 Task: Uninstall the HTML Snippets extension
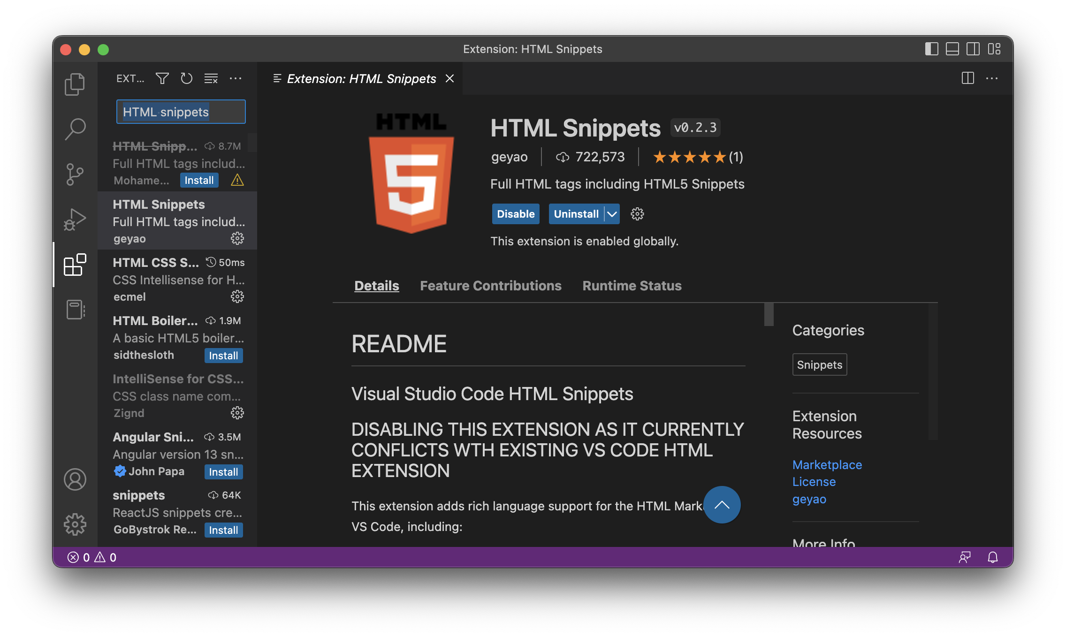coord(576,214)
